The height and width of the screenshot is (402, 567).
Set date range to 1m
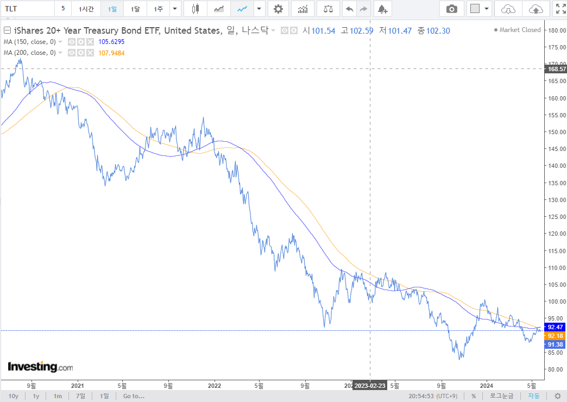[x=58, y=396]
